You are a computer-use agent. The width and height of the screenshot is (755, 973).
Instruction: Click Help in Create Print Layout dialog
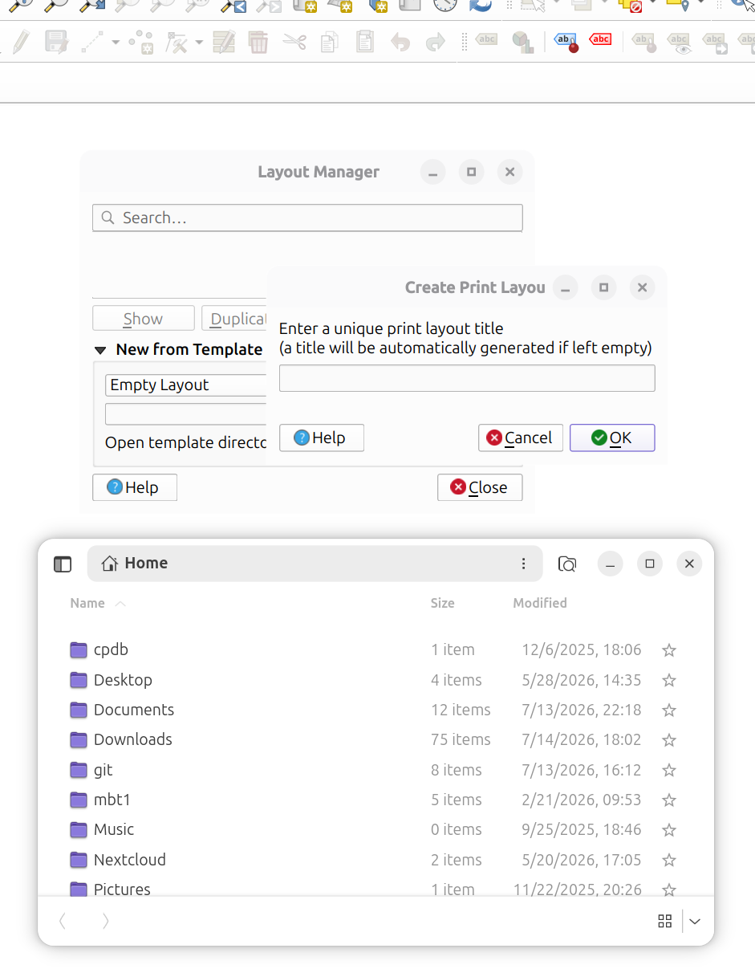[x=322, y=438]
